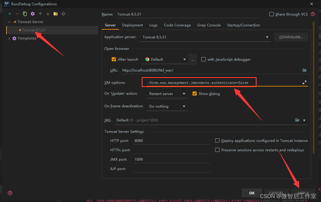
Task: Click the settings panel vertical scrollbar
Action: (x=313, y=87)
